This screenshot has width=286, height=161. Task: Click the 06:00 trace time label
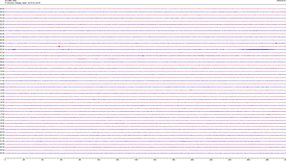click(2, 47)
